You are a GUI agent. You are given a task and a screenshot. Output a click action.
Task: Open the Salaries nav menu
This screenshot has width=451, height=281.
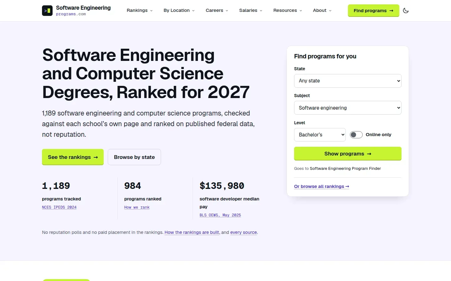[x=251, y=10]
